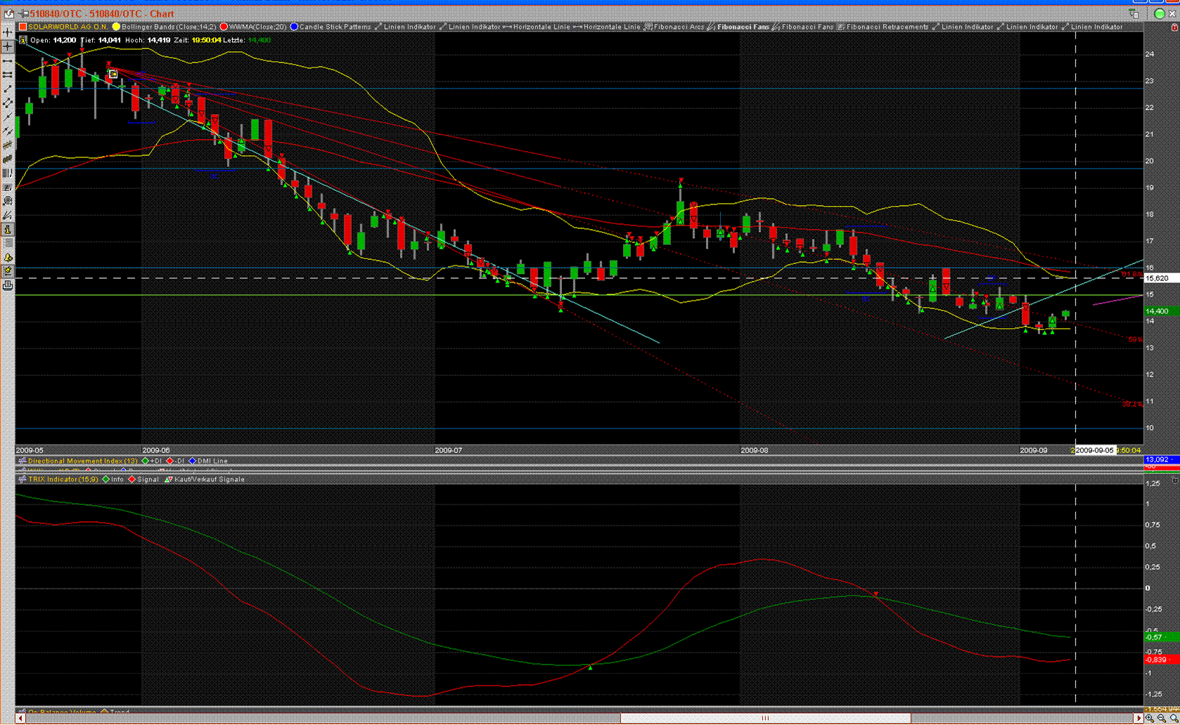Click the Bollinger Bands(Close;14;2) legend label
The width and height of the screenshot is (1180, 725).
169,27
